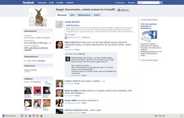Open Freunde in top navigation
Screen dimensions: 184x118
tap(60, 2)
